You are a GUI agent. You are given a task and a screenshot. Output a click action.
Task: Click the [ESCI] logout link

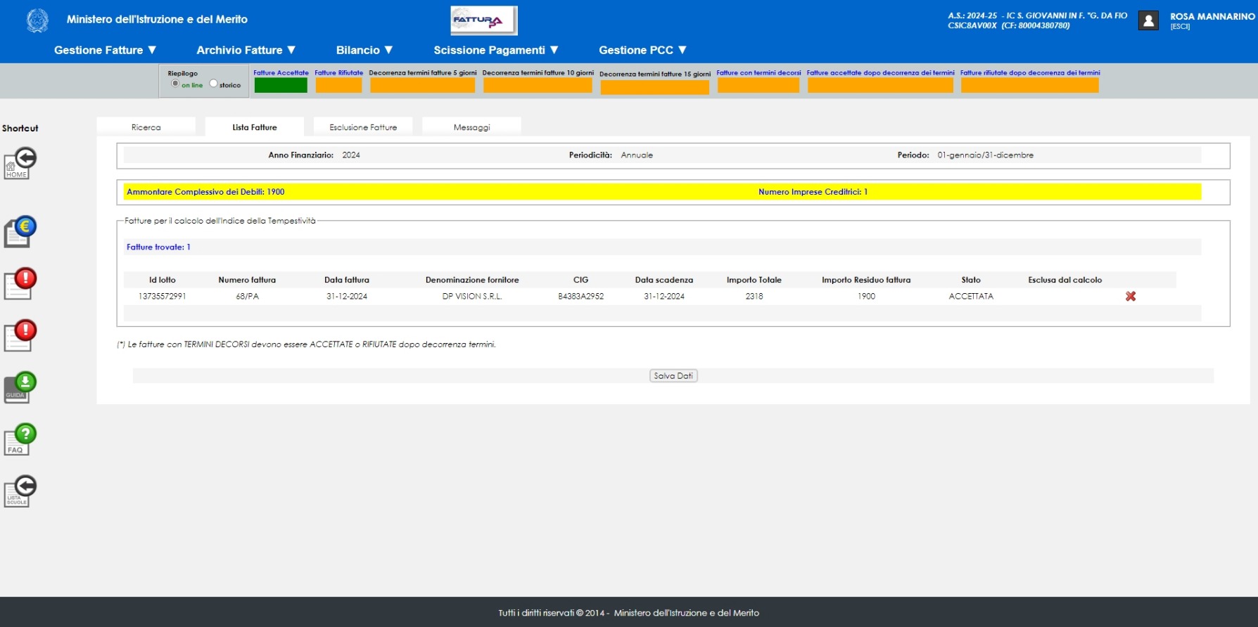pos(1180,27)
